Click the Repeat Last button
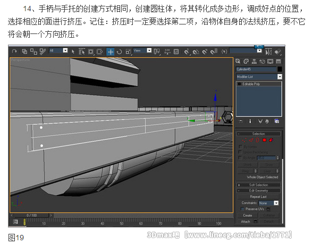The width and height of the screenshot is (313, 245). tap(258, 197)
